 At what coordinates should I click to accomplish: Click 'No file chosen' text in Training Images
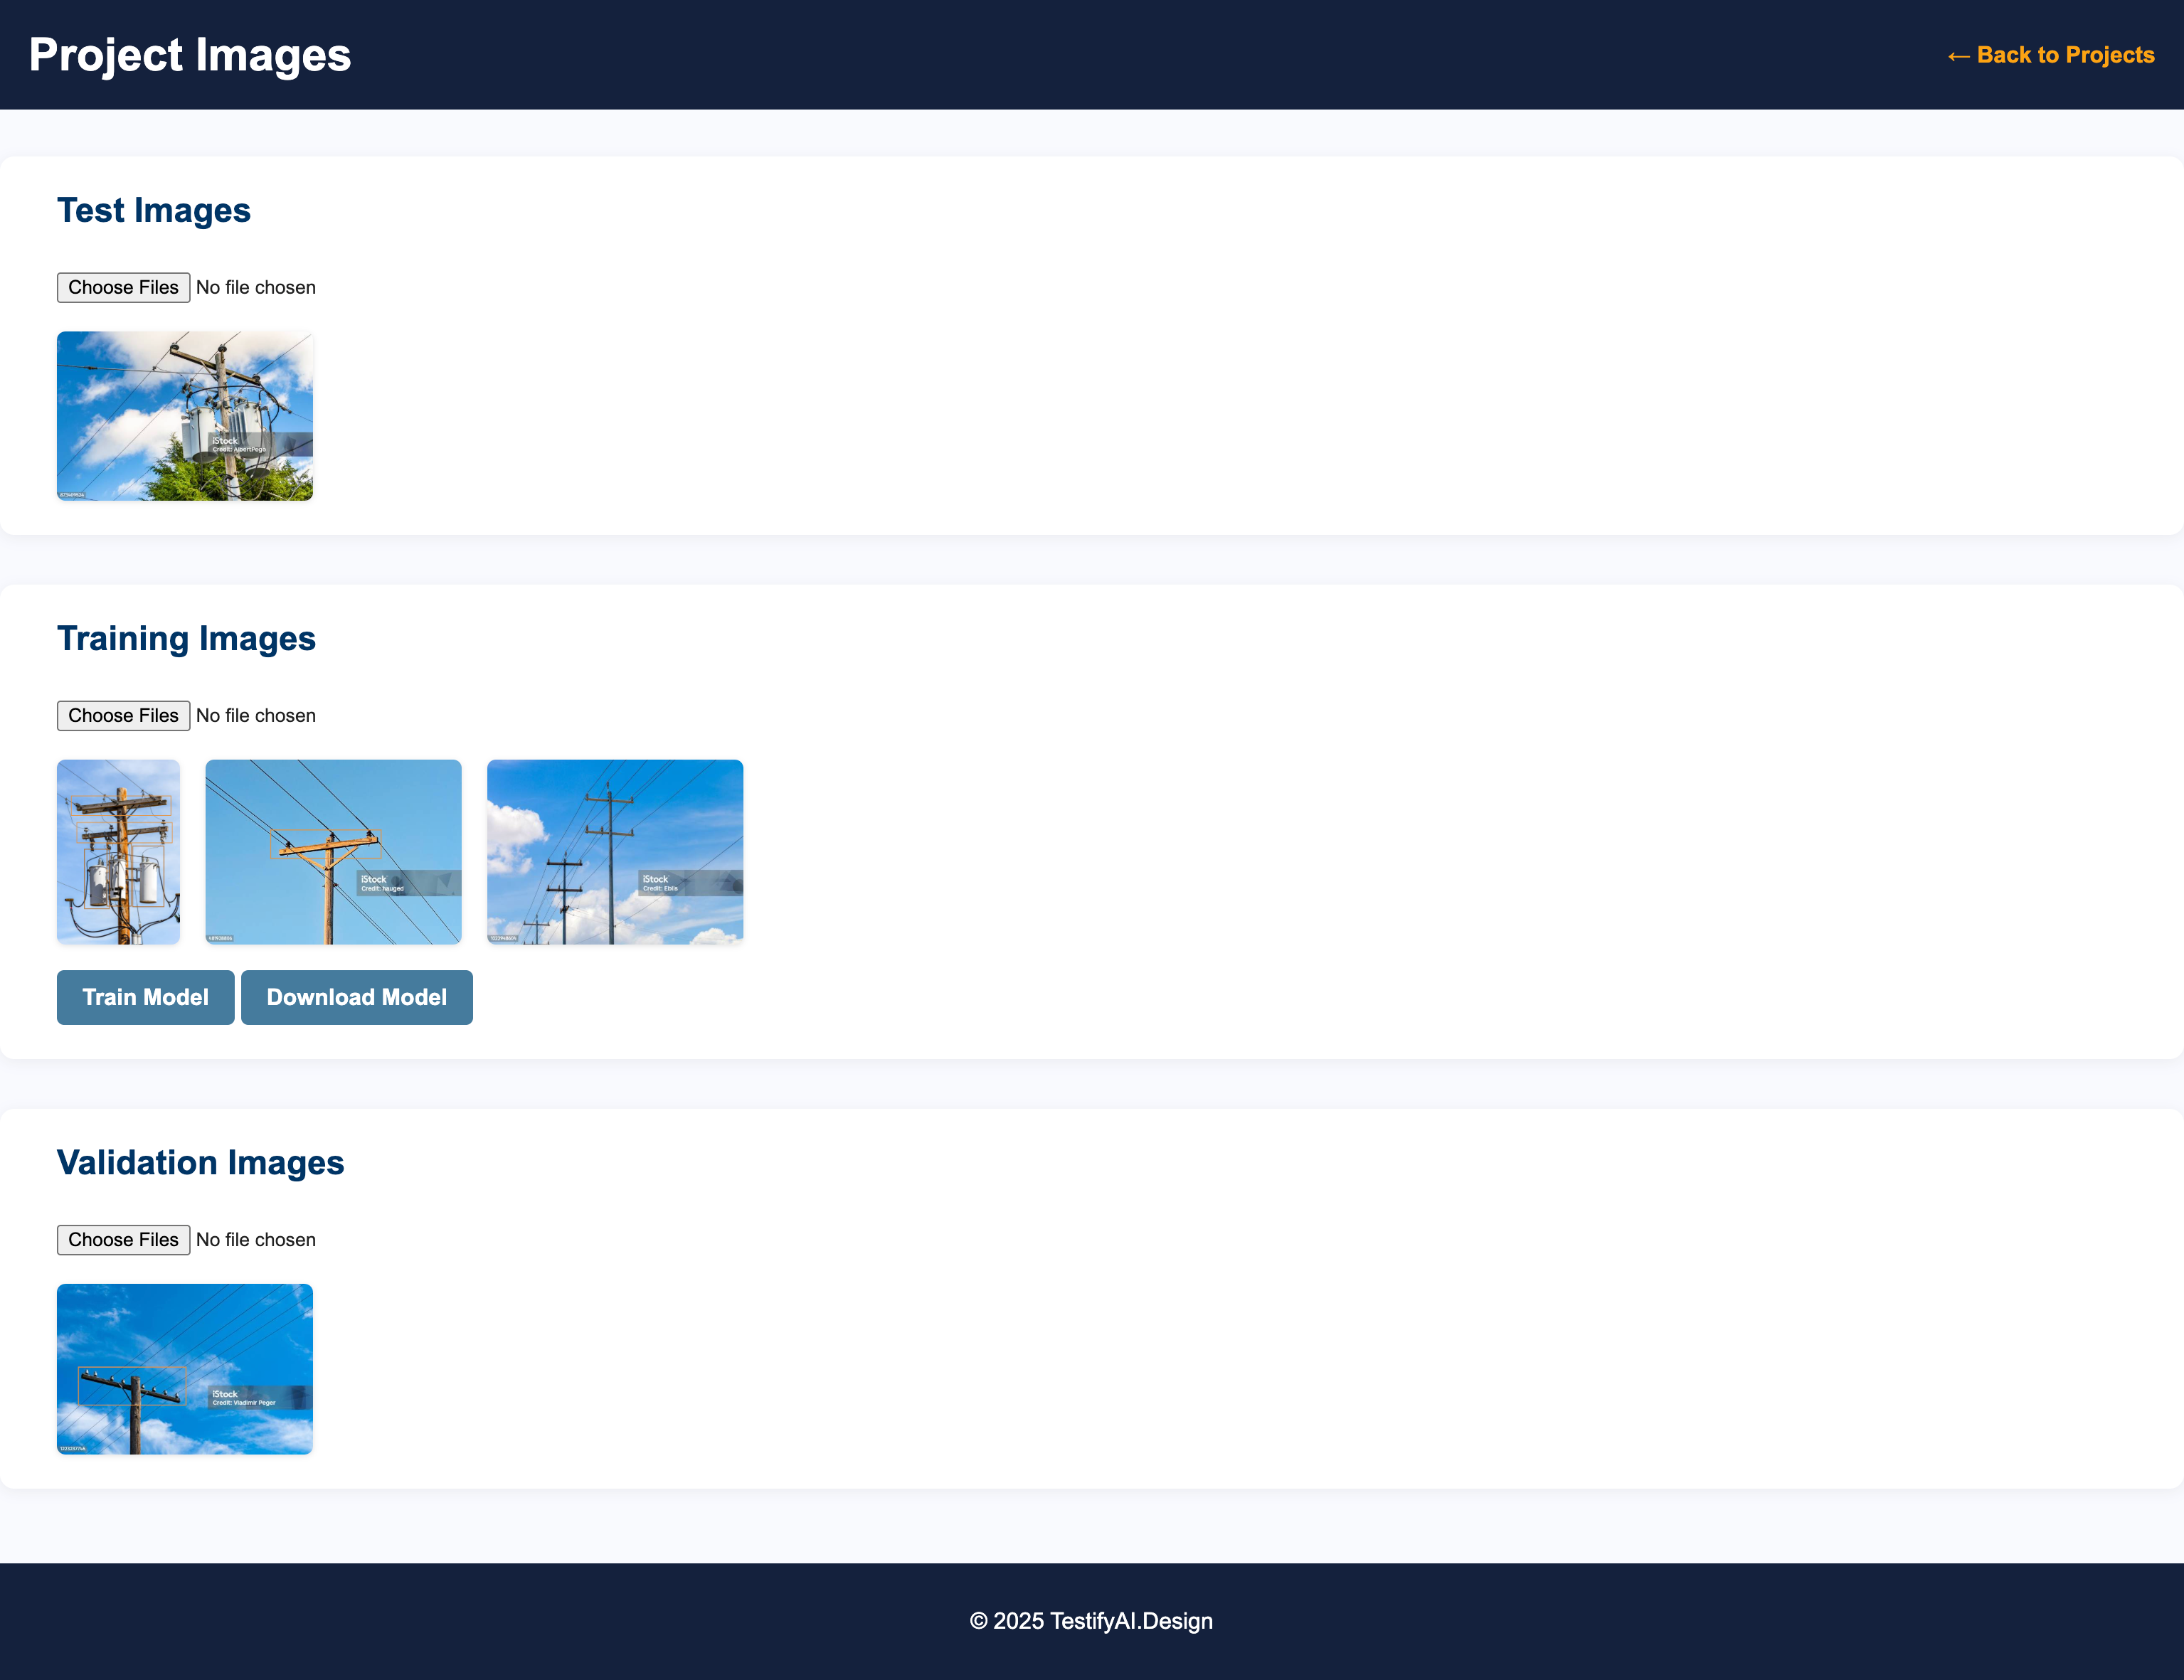[x=256, y=715]
